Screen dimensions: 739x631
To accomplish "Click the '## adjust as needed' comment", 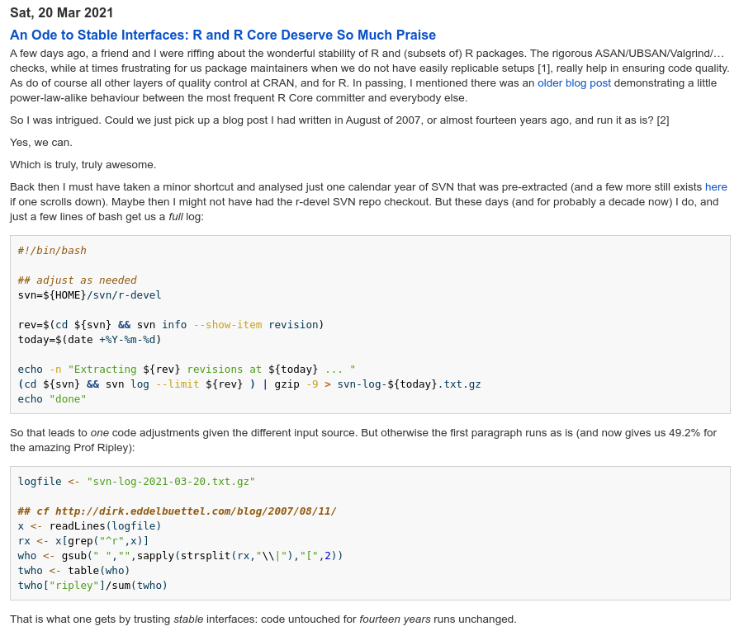I will (x=78, y=280).
